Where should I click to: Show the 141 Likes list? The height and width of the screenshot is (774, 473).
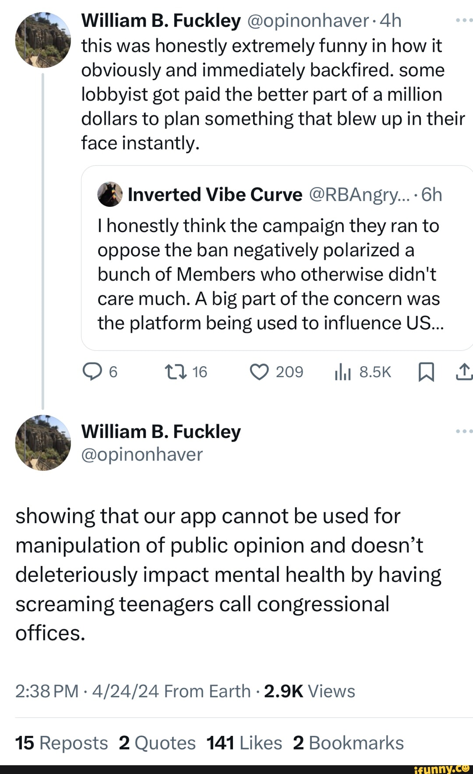(244, 743)
